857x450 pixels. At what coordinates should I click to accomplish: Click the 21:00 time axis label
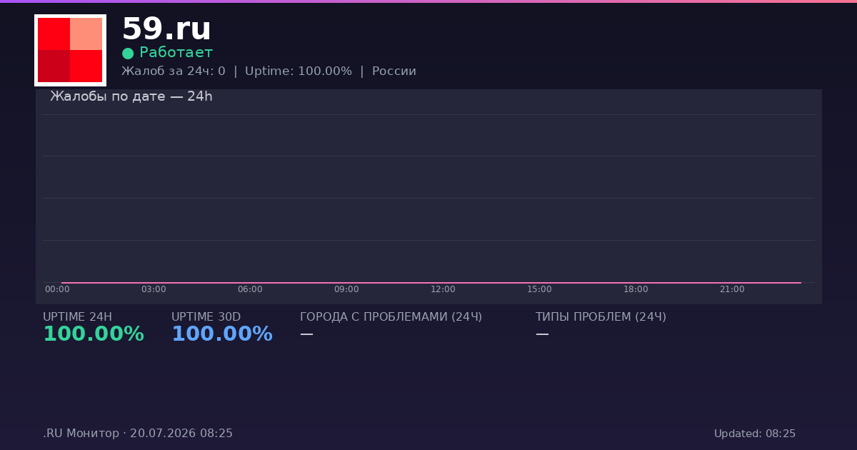click(x=732, y=289)
